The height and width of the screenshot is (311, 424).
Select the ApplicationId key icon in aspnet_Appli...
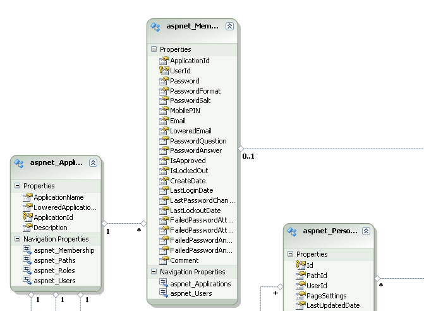[28, 217]
